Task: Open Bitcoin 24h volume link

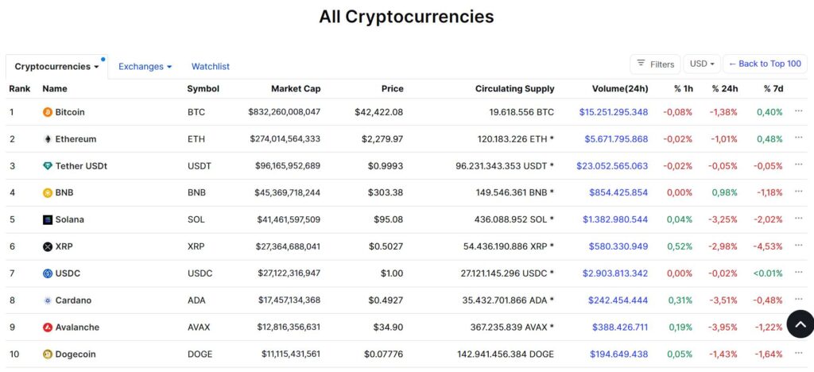Action: [614, 112]
